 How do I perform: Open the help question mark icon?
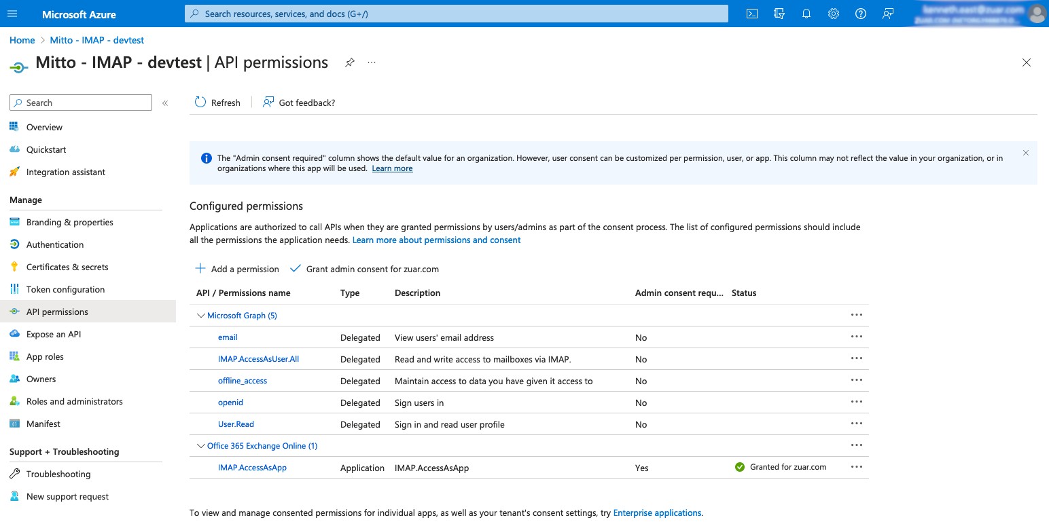pyautogui.click(x=861, y=14)
